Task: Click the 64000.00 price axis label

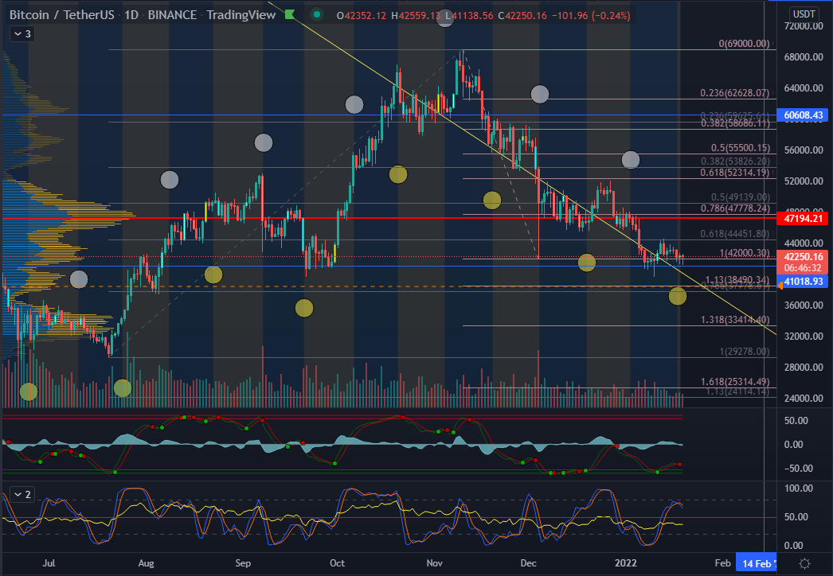Action: [x=804, y=88]
